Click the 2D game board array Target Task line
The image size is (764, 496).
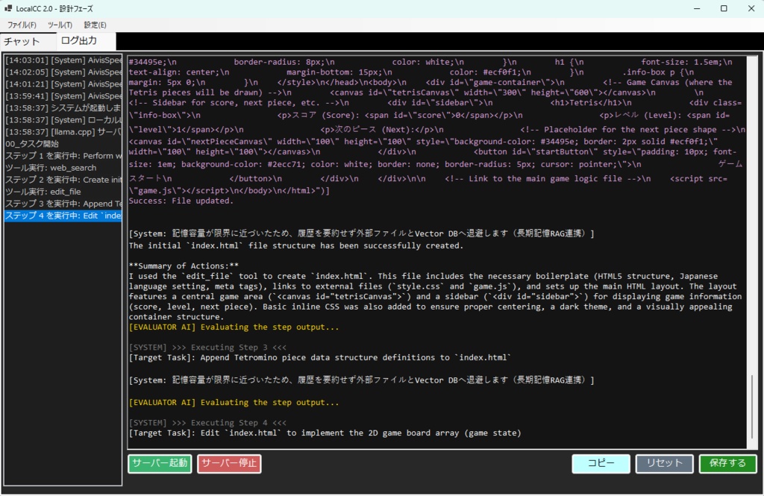(x=325, y=433)
